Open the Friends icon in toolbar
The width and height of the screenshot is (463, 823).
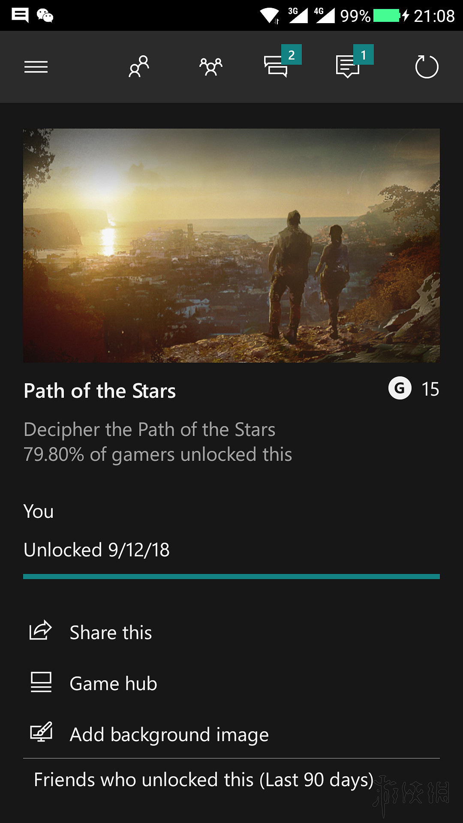pos(139,67)
